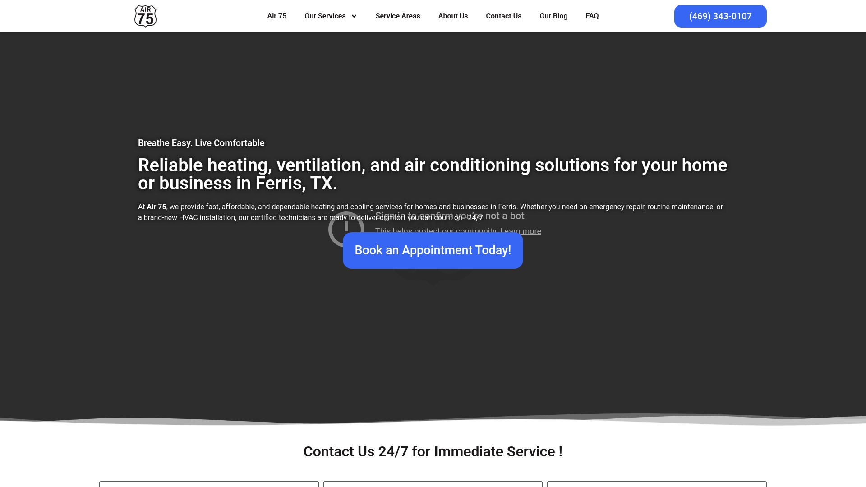866x487 pixels.
Task: Open the Our Services menu item
Action: (325, 16)
